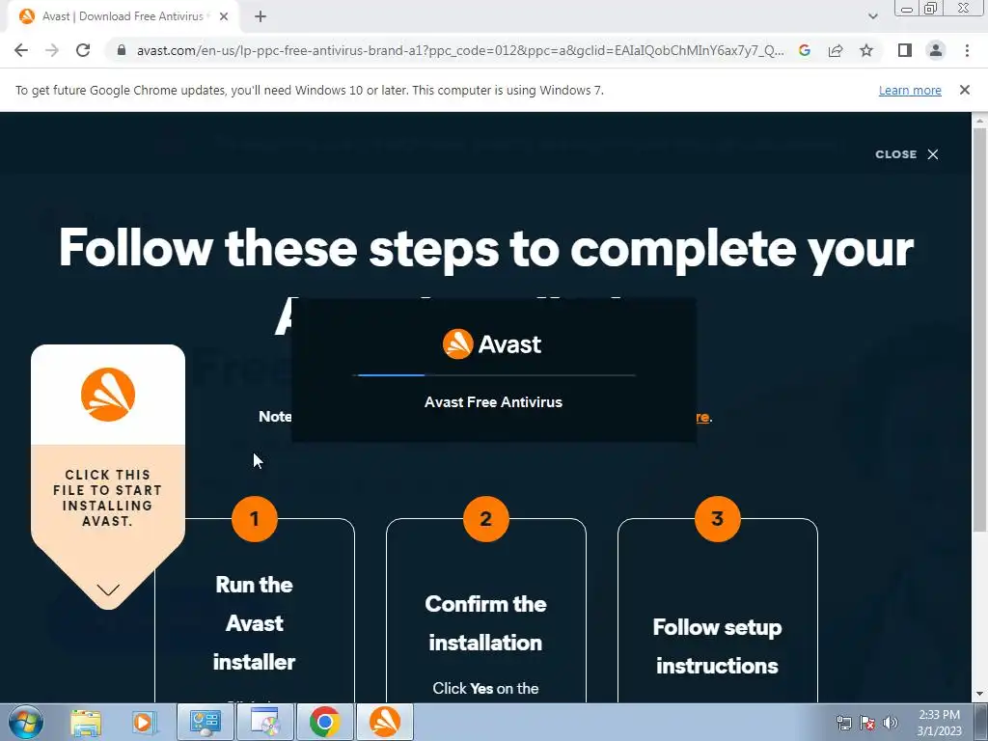This screenshot has width=988, height=741.
Task: View site security lock info
Action: click(x=122, y=50)
